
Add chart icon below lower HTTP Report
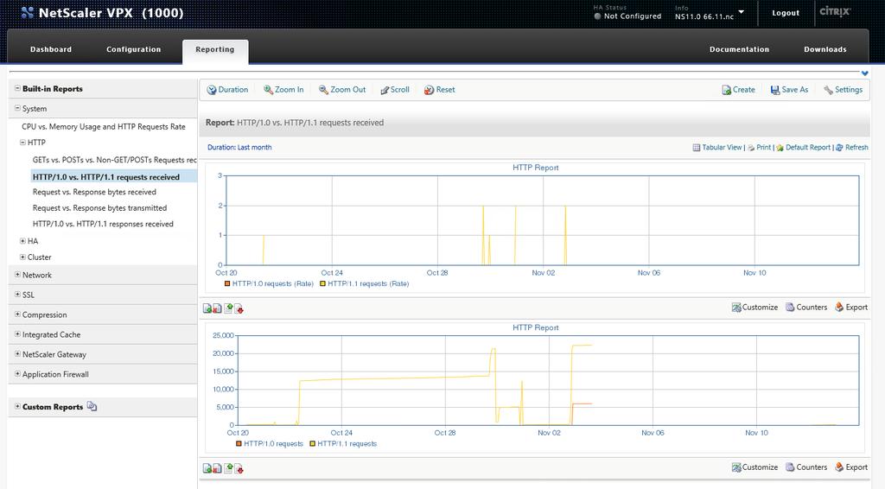(207, 468)
